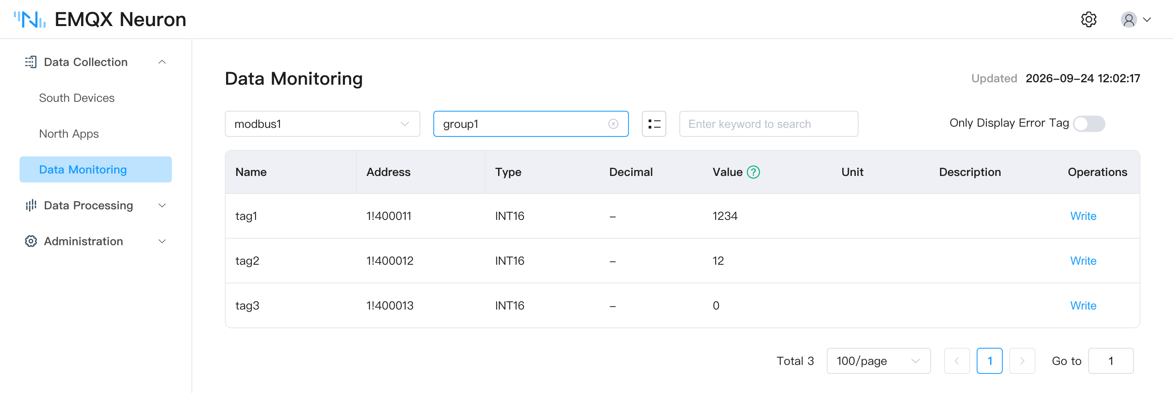1173x393 pixels.
Task: Expand the Data Processing menu chevron
Action: click(x=162, y=205)
